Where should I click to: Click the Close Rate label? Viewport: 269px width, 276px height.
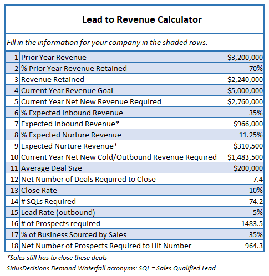click(x=39, y=190)
